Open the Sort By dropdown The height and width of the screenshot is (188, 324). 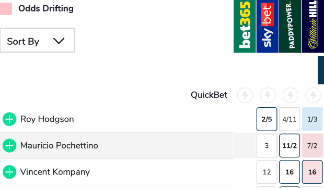click(38, 40)
